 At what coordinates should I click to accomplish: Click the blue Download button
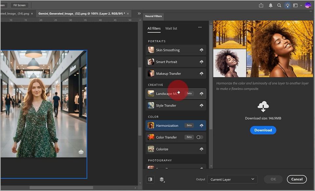tap(263, 130)
